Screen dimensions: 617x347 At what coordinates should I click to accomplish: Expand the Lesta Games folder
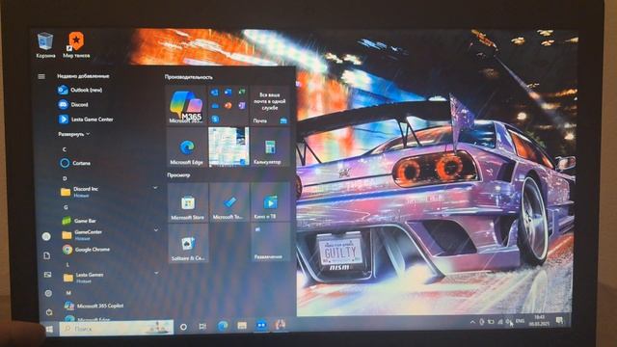pos(111,277)
